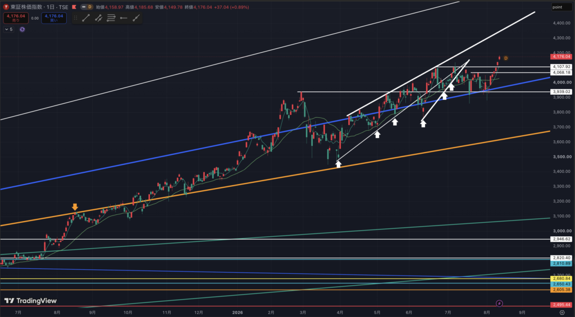Click the T symbol logo icon
Viewport: 575px width, 317px height.
(6, 7)
